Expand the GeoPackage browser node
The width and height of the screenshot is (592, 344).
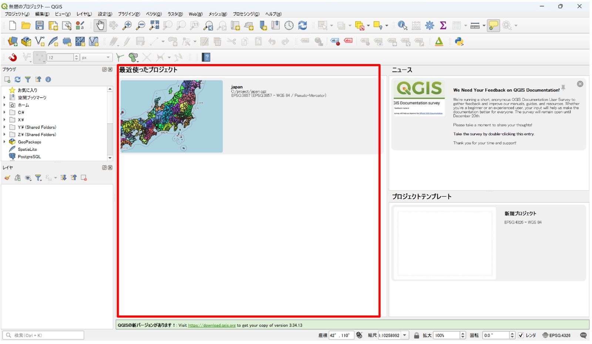coord(4,142)
